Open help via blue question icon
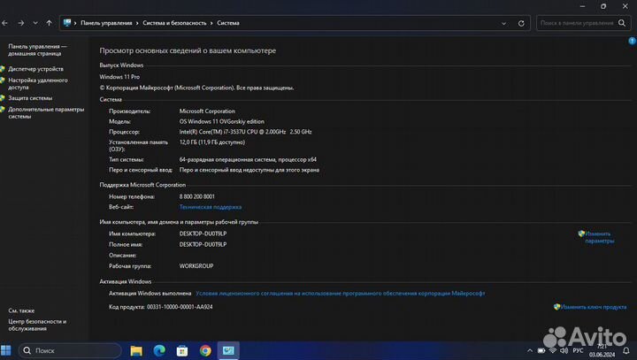Viewport: 637px width, 360px height. [632, 41]
